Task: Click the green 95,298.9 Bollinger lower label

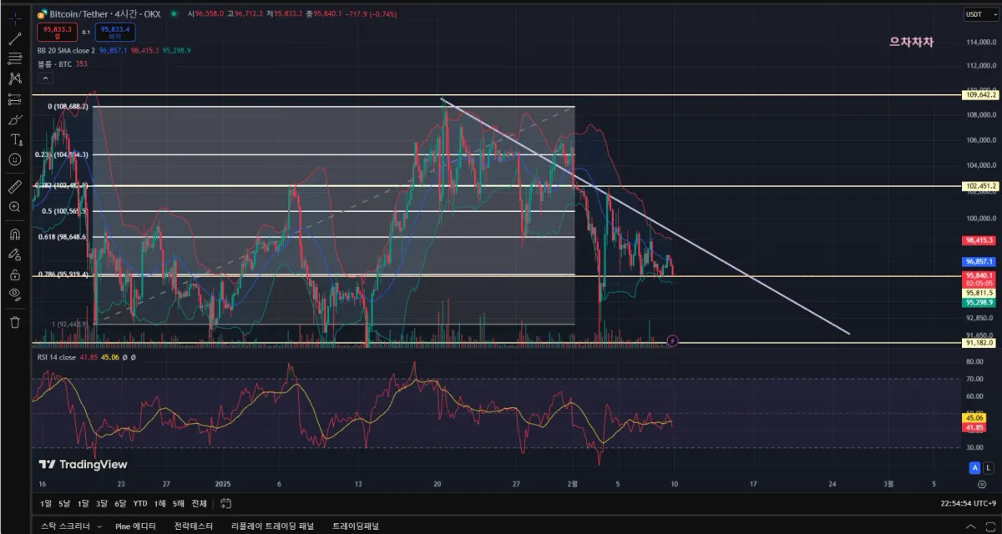Action: [979, 304]
